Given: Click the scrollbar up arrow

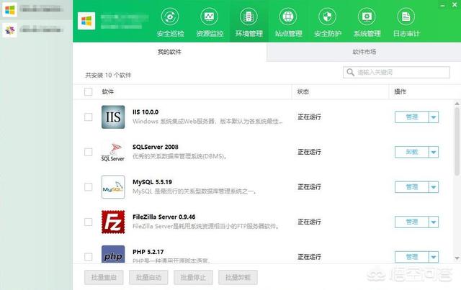Looking at the screenshot, I should point(457,104).
